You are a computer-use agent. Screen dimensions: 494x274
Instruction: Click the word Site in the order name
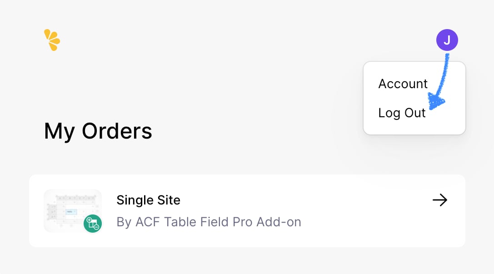pyautogui.click(x=169, y=200)
